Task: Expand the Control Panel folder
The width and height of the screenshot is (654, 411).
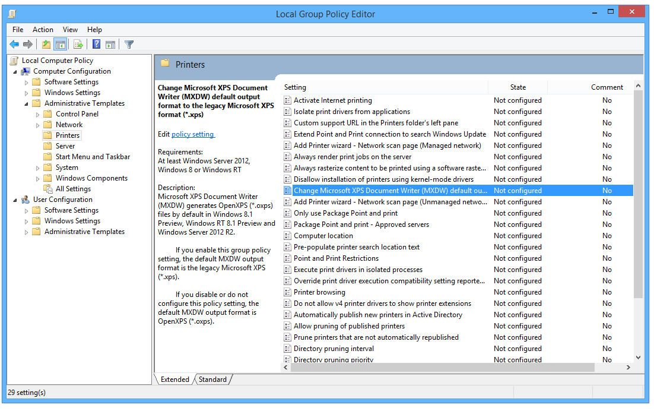Action: coord(37,115)
